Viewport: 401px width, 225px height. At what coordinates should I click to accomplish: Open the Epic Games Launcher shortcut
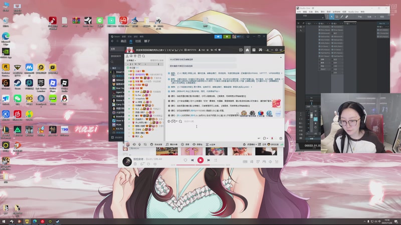click(41, 83)
